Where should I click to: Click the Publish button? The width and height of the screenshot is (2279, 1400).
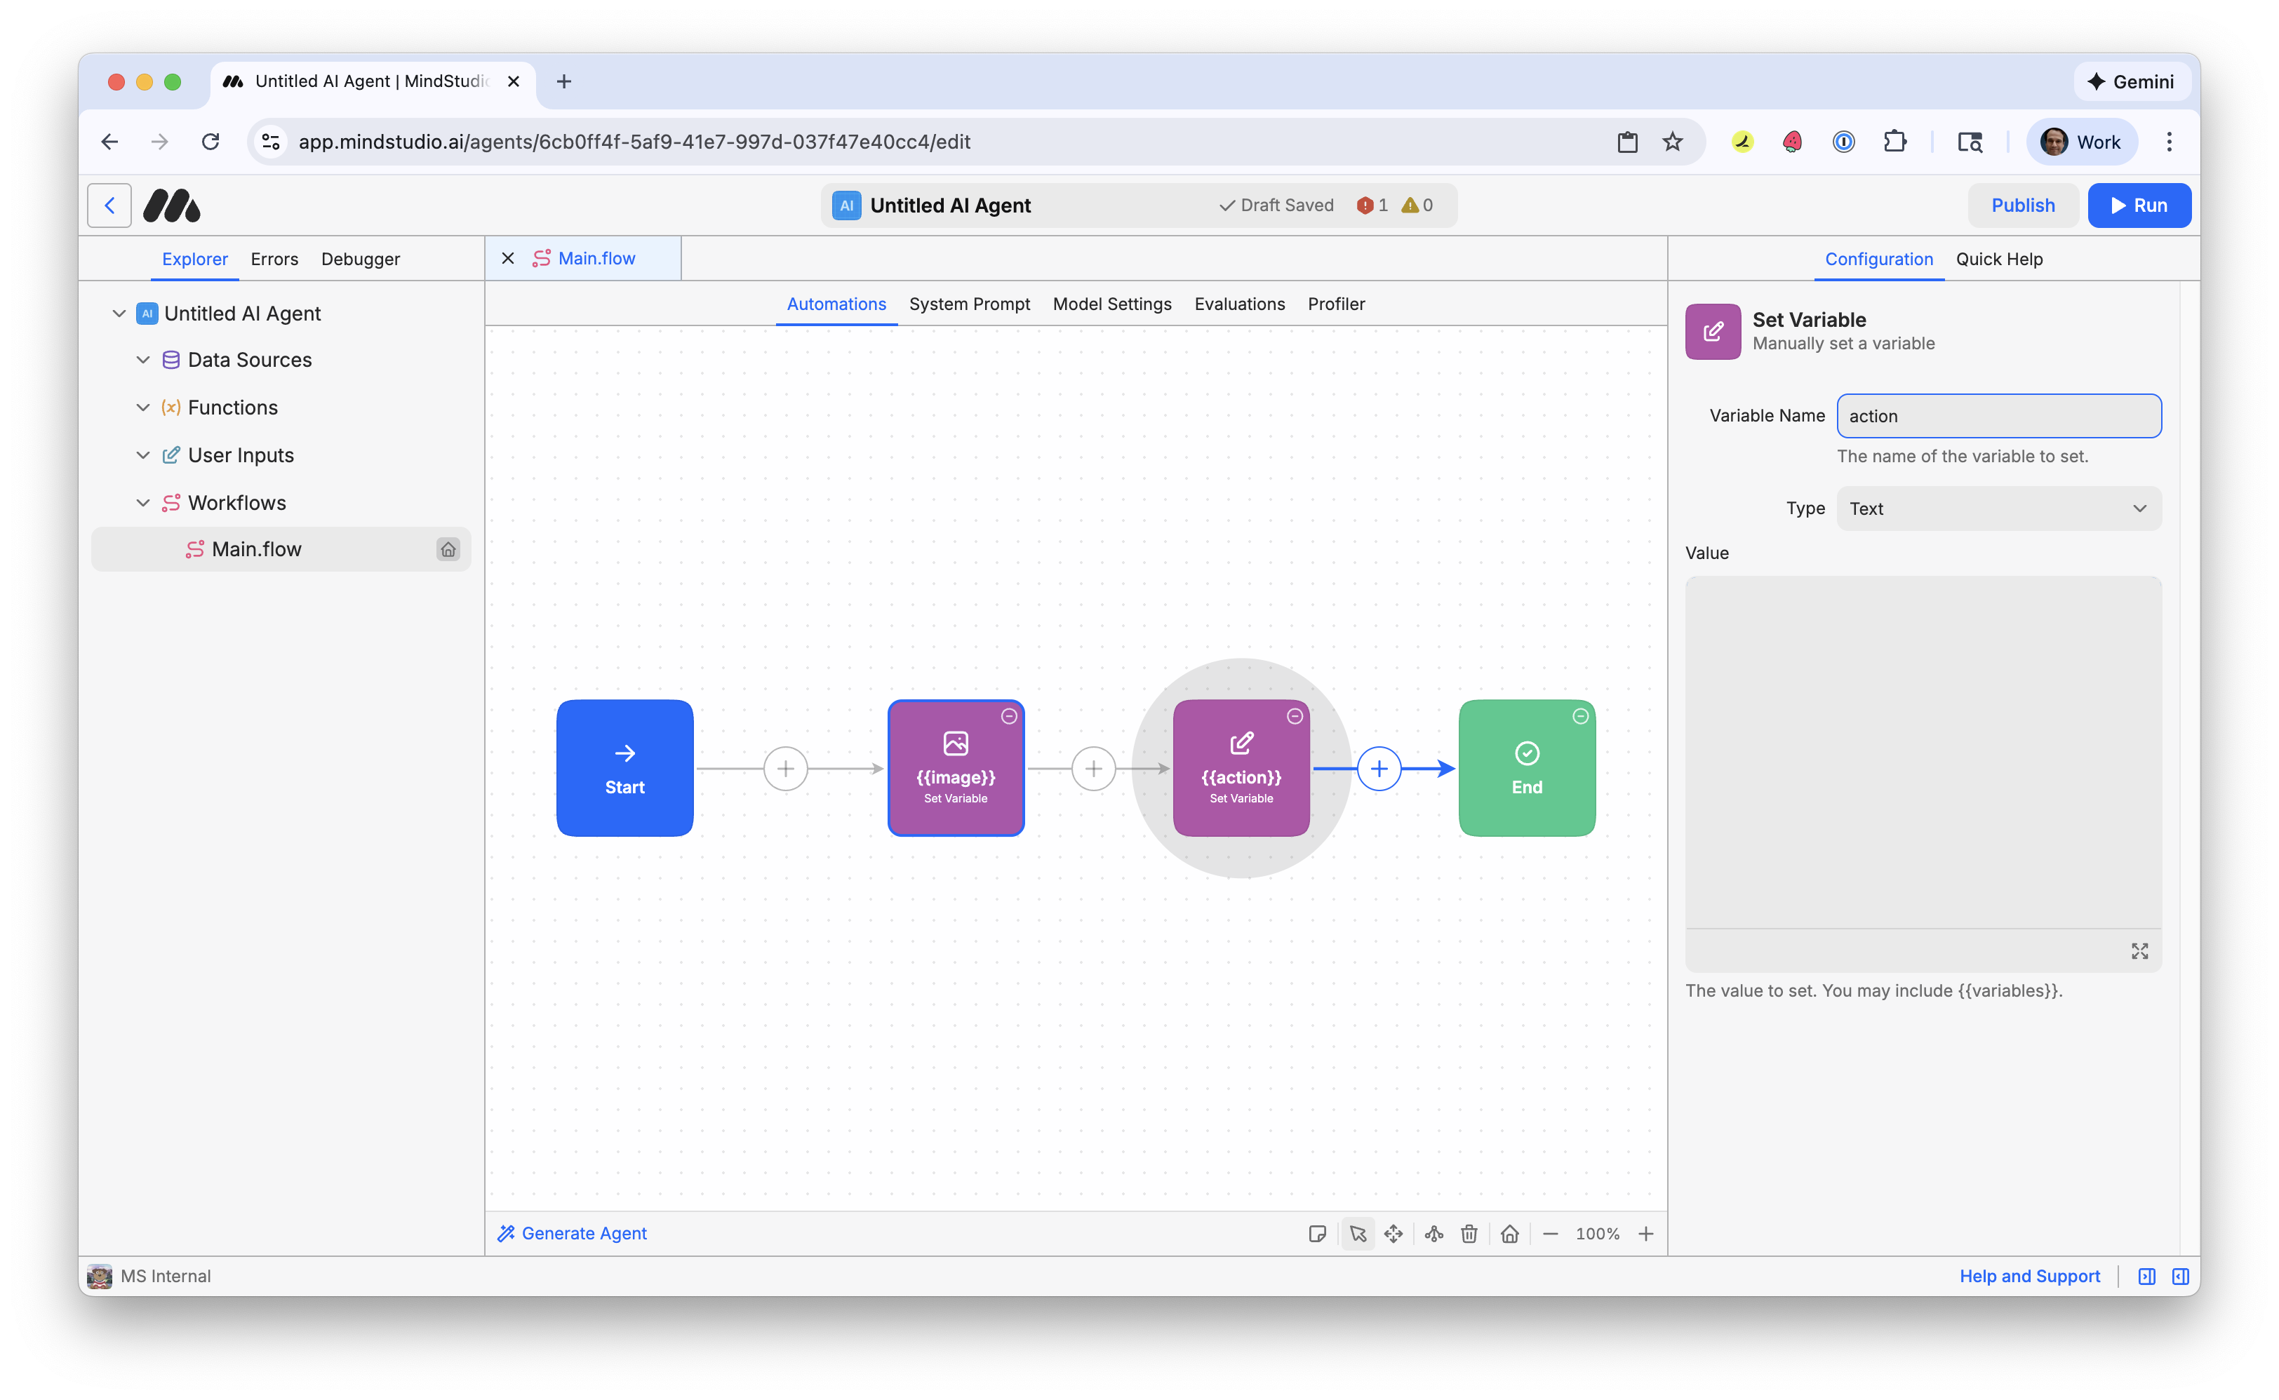(x=2022, y=206)
